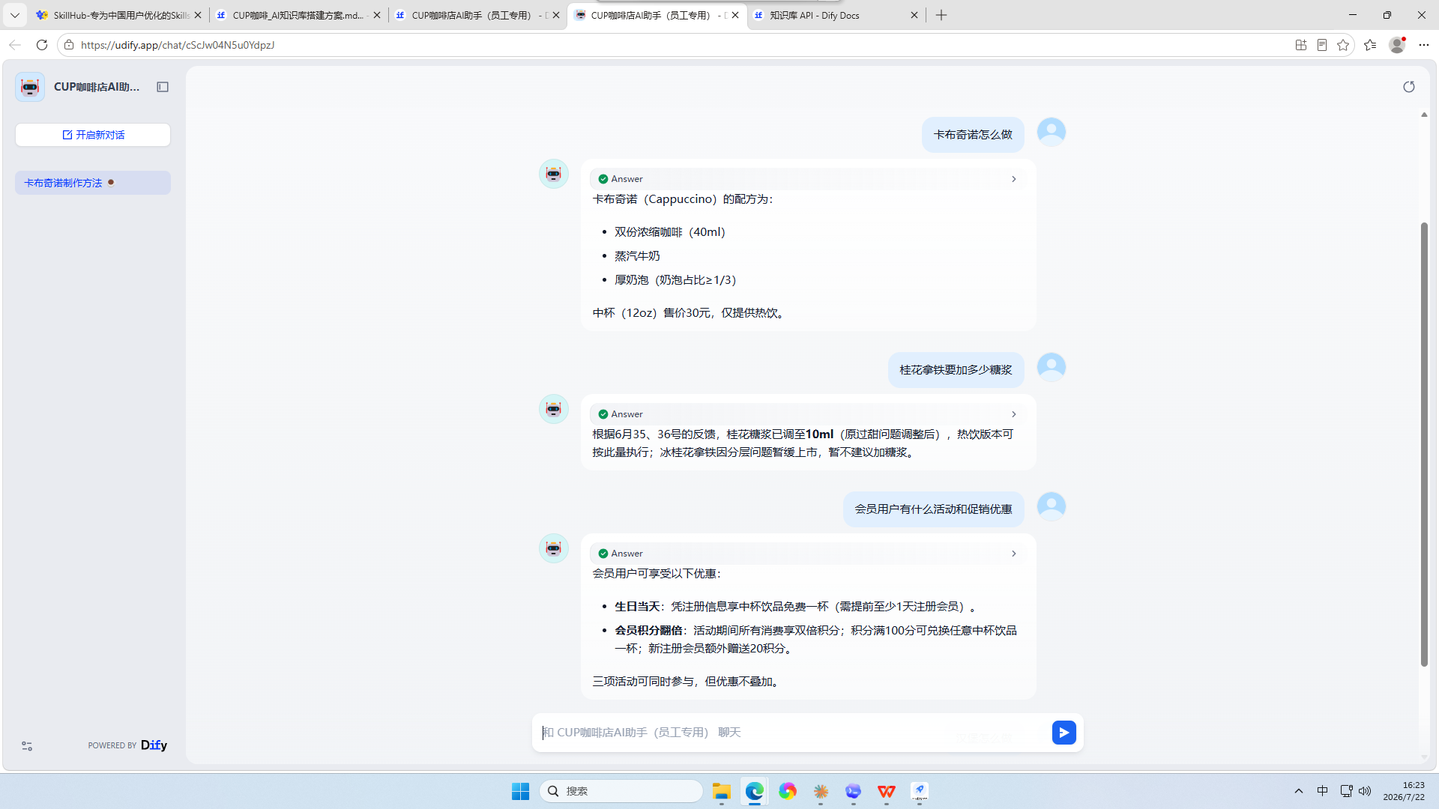Viewport: 1439px width, 809px height.
Task: Click the CUP咖啡店AI助手 robot logo in the sidebar
Action: click(x=30, y=87)
